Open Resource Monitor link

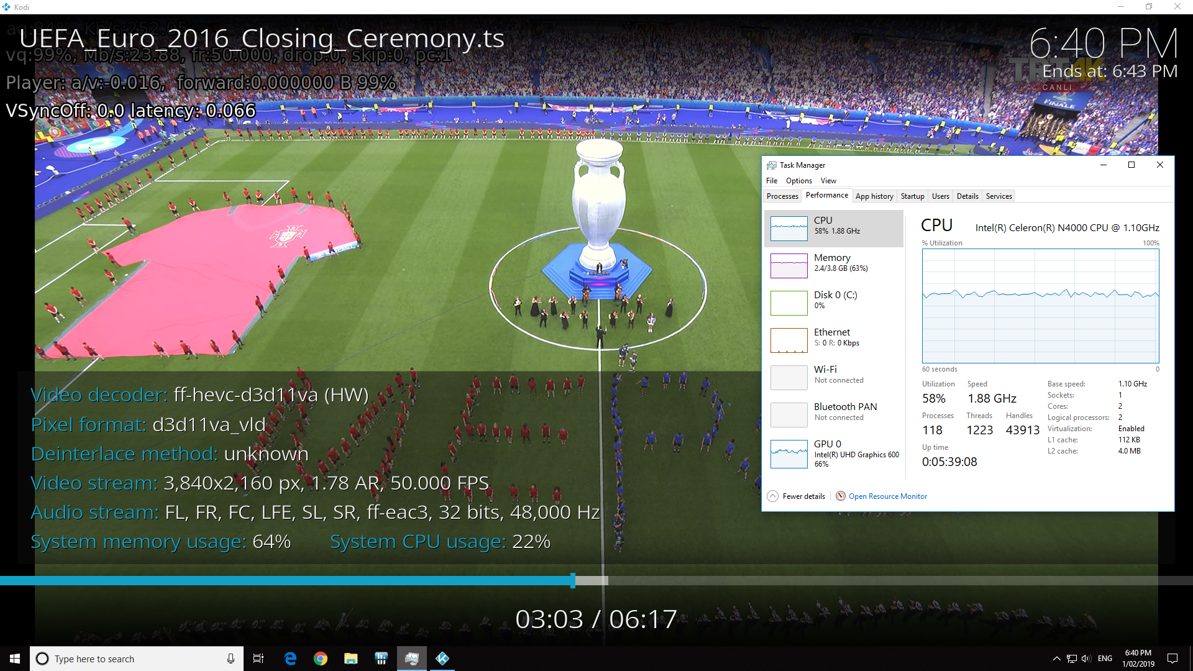pos(887,496)
